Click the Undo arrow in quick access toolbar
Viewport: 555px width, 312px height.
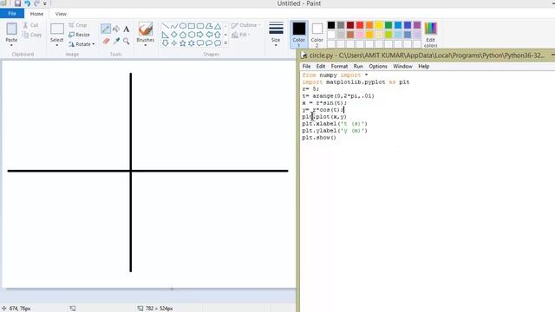click(x=27, y=3)
